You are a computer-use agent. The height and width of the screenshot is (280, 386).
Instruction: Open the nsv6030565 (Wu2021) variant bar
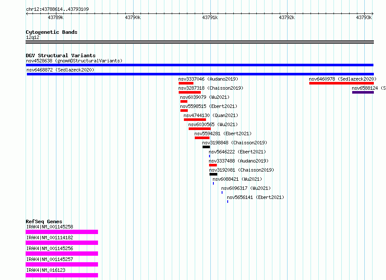200,129
